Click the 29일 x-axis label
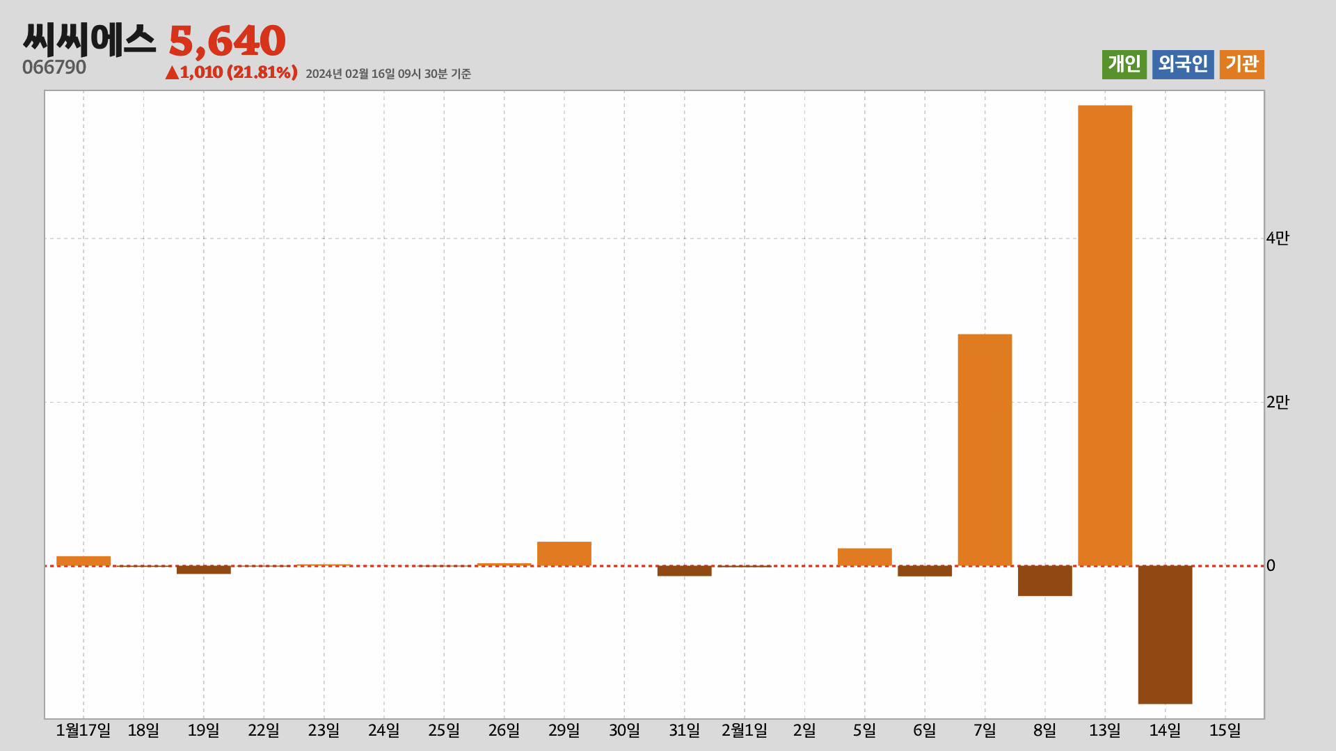 pos(564,731)
